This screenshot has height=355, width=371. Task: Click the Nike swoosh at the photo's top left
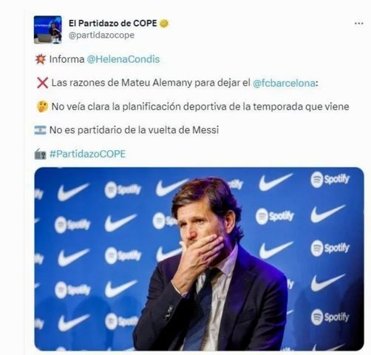73,192
